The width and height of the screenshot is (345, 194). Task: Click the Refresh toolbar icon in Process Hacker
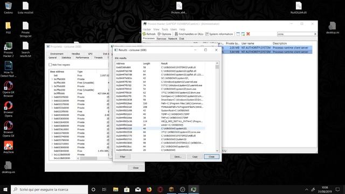tap(144, 34)
